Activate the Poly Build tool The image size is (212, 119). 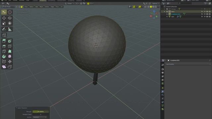pyautogui.click(x=10, y=51)
